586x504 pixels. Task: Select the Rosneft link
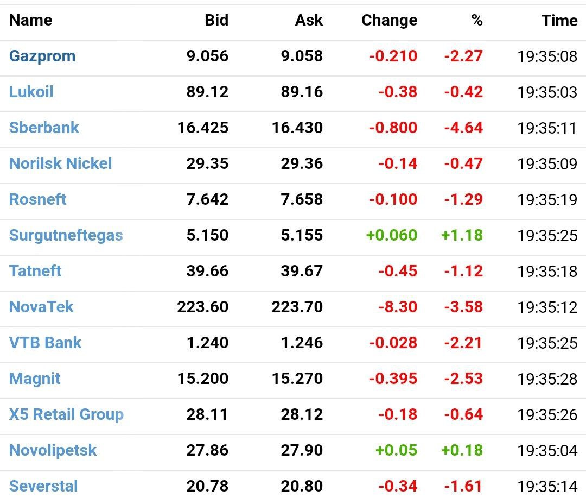point(38,199)
